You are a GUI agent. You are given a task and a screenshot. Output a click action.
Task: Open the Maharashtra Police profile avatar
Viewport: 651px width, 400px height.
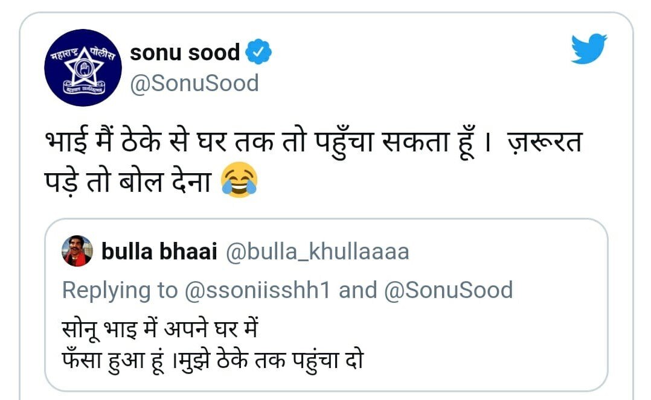coord(83,68)
